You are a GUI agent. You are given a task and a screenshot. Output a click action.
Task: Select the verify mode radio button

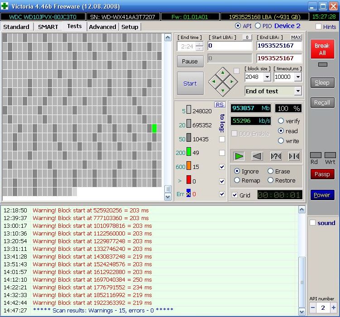[281, 121]
